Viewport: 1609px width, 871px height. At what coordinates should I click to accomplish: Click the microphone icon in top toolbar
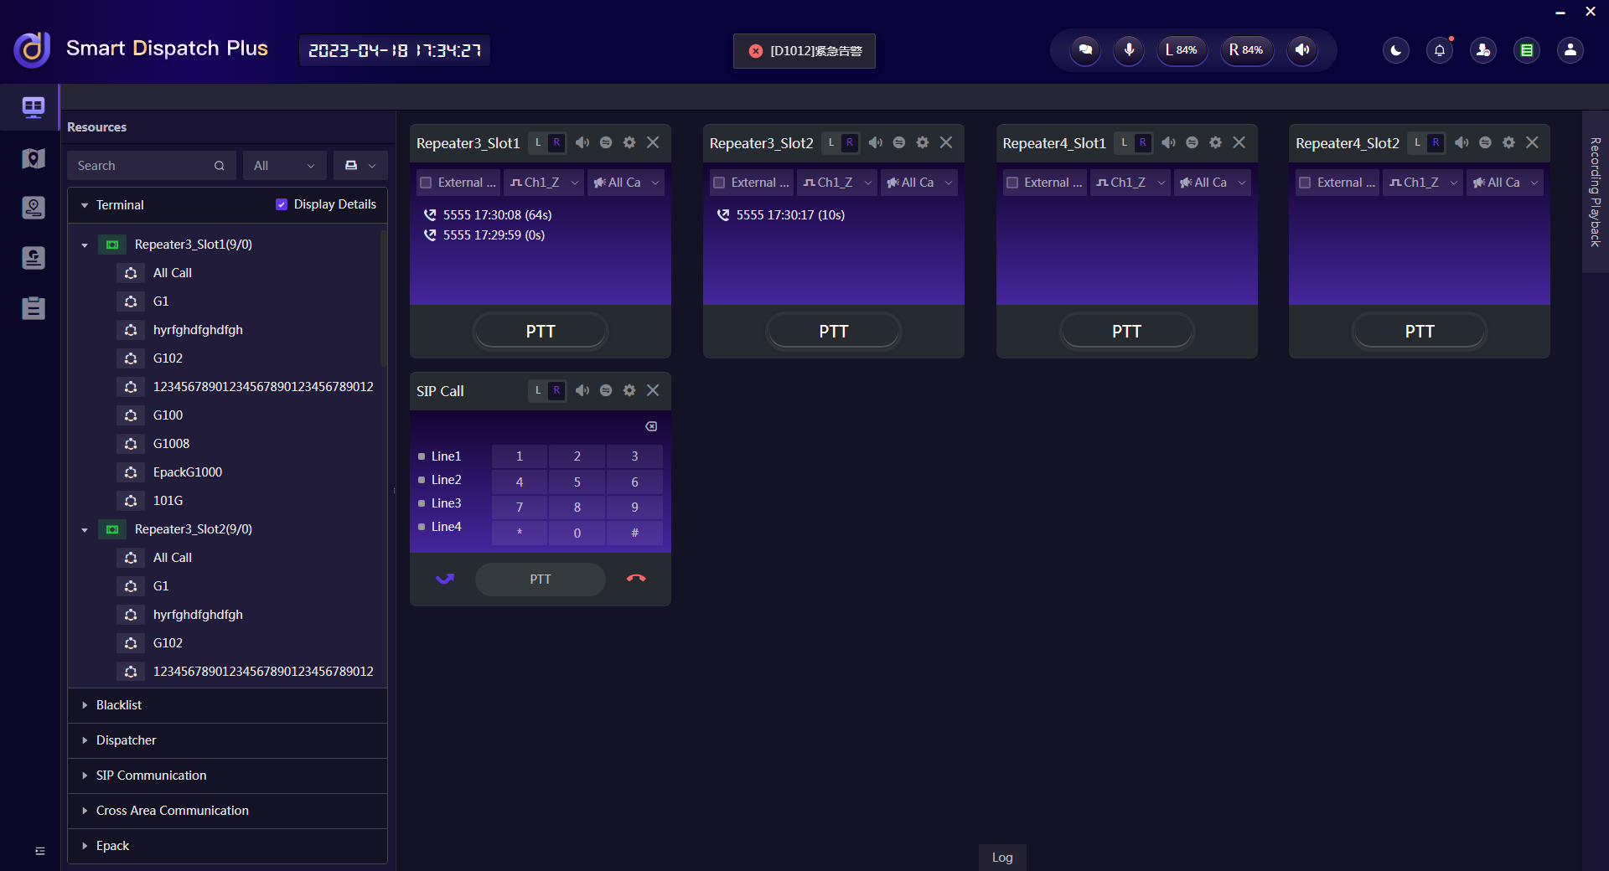coord(1129,50)
